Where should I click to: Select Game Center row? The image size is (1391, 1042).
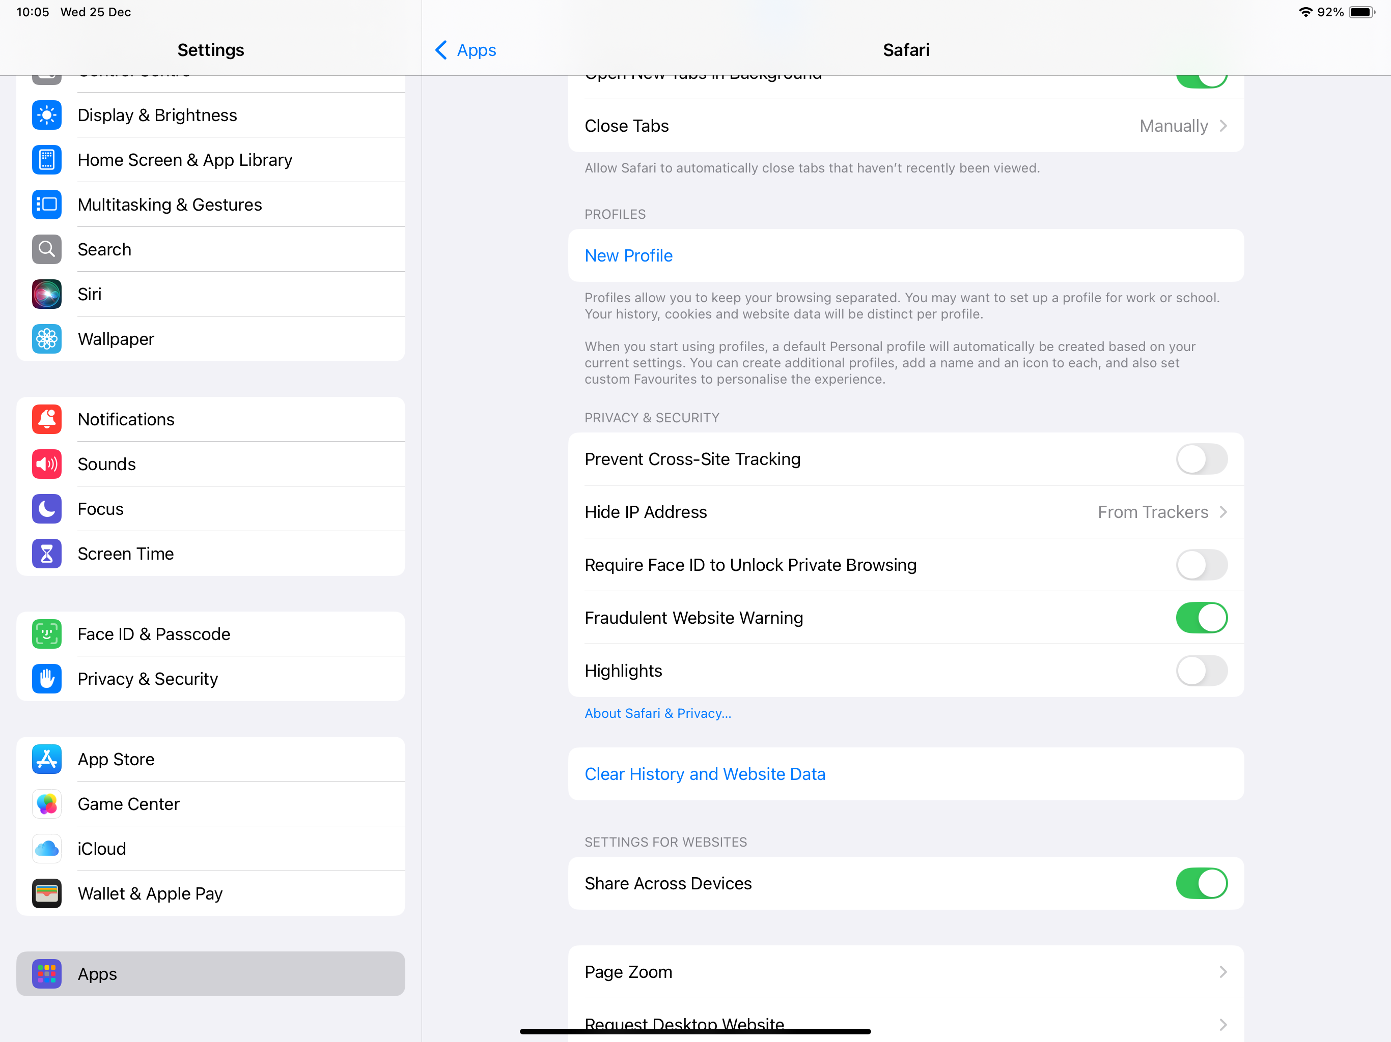coord(211,804)
